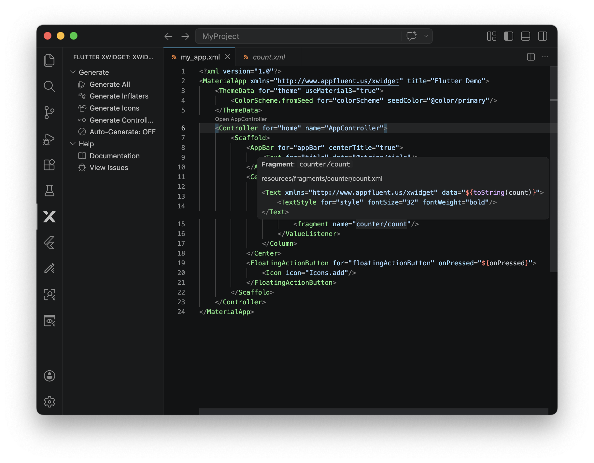Toggle the Primary Side Bar visibility
This screenshot has width=594, height=463.
click(x=508, y=36)
